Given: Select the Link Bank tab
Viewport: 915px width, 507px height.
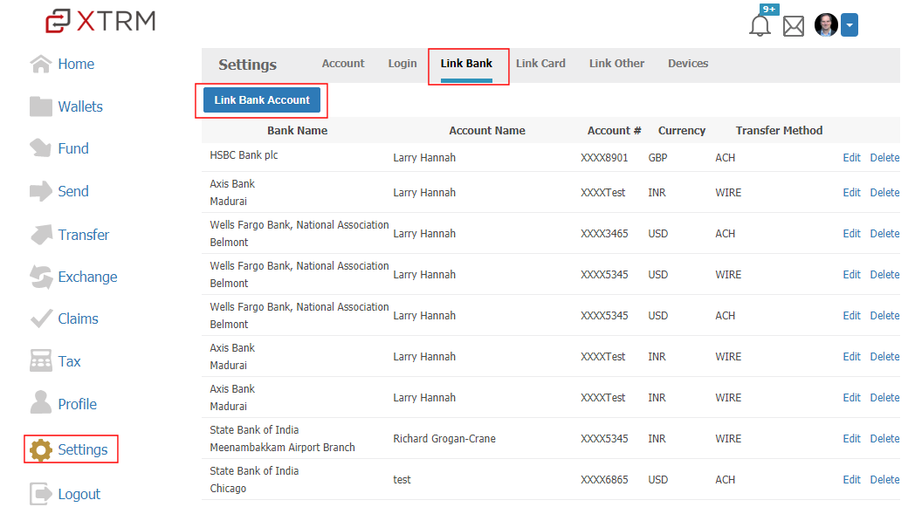Looking at the screenshot, I should (466, 64).
